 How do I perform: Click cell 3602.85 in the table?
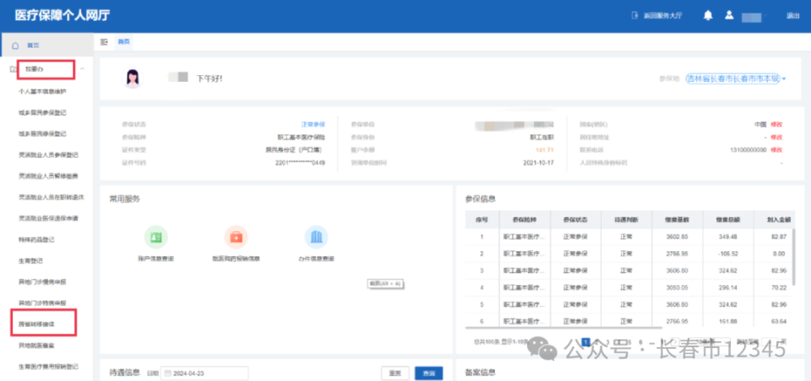click(677, 237)
